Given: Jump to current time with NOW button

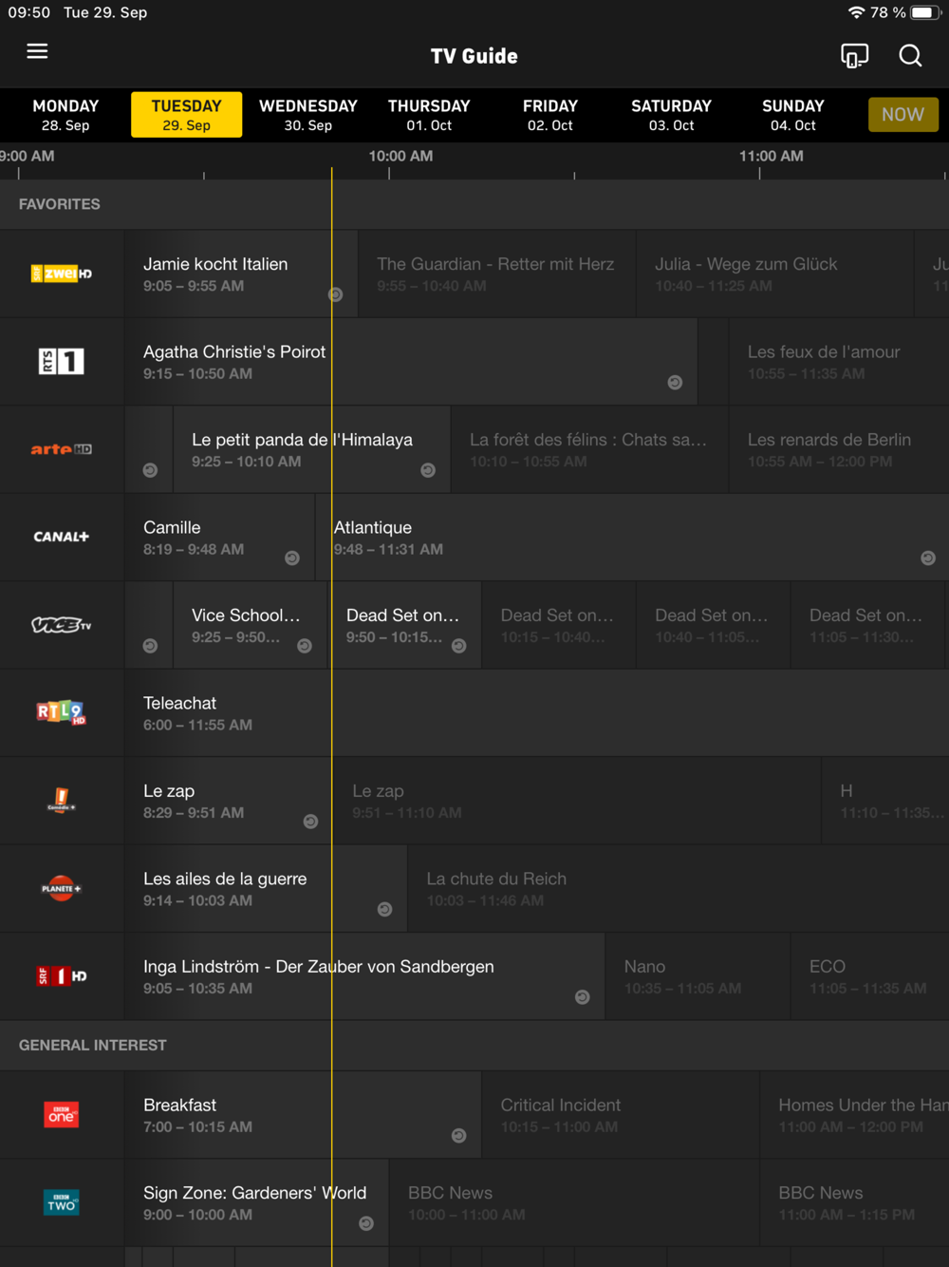Looking at the screenshot, I should 902,115.
